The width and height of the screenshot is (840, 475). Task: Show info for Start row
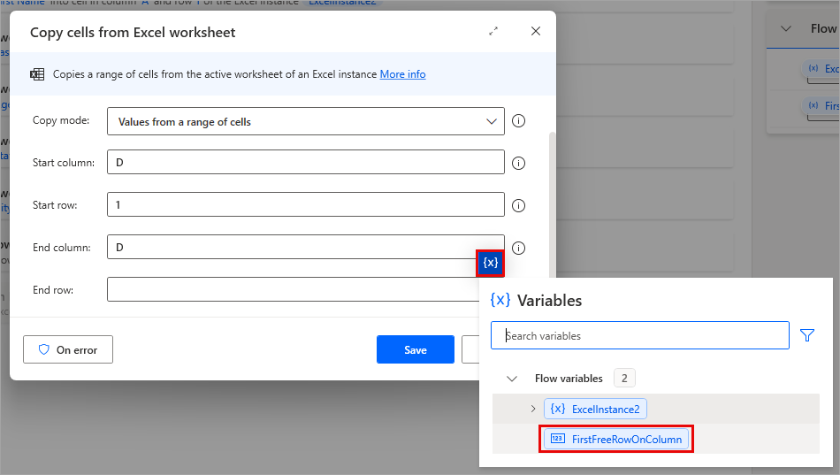[x=518, y=205]
